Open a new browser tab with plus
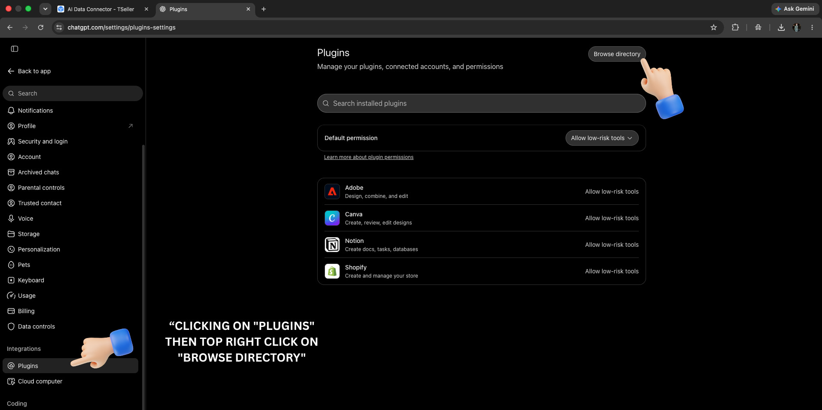Screen dimensions: 822x410 tap(264, 9)
